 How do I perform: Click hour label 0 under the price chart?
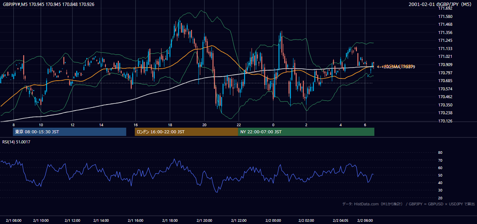tap(273, 125)
